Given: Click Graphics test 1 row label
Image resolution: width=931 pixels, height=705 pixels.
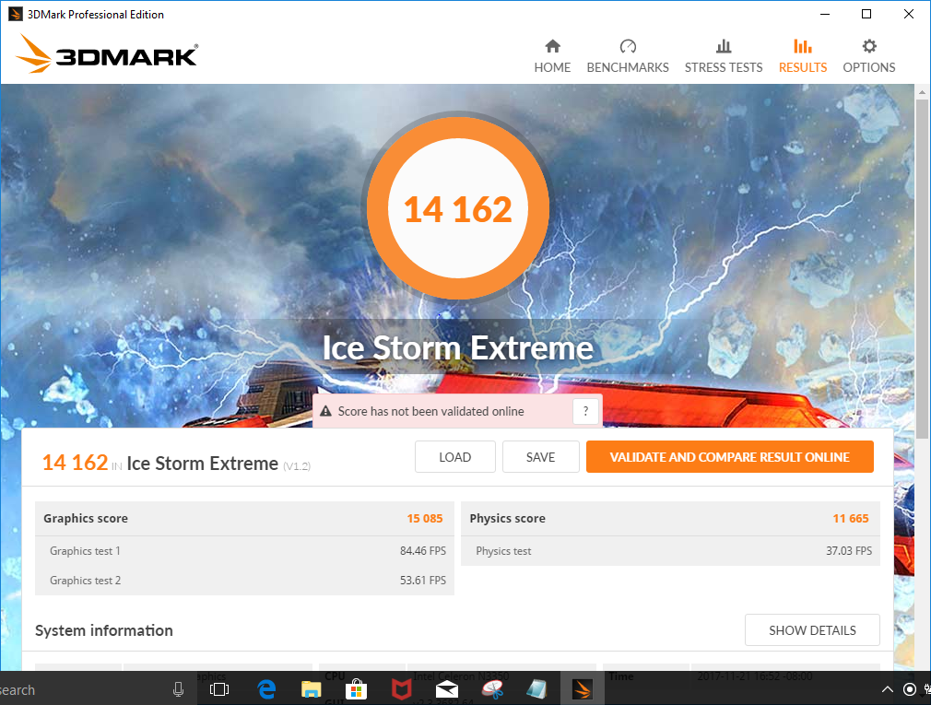Looking at the screenshot, I should click(85, 551).
